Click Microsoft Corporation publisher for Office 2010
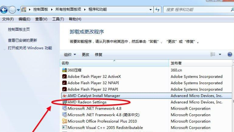234x132 pixels. click(191, 121)
